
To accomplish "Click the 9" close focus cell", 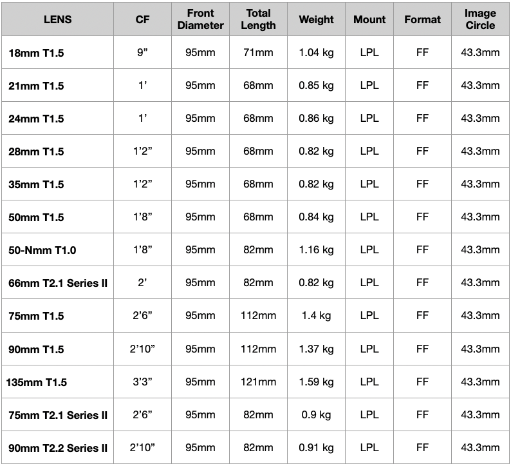I will click(x=142, y=53).
